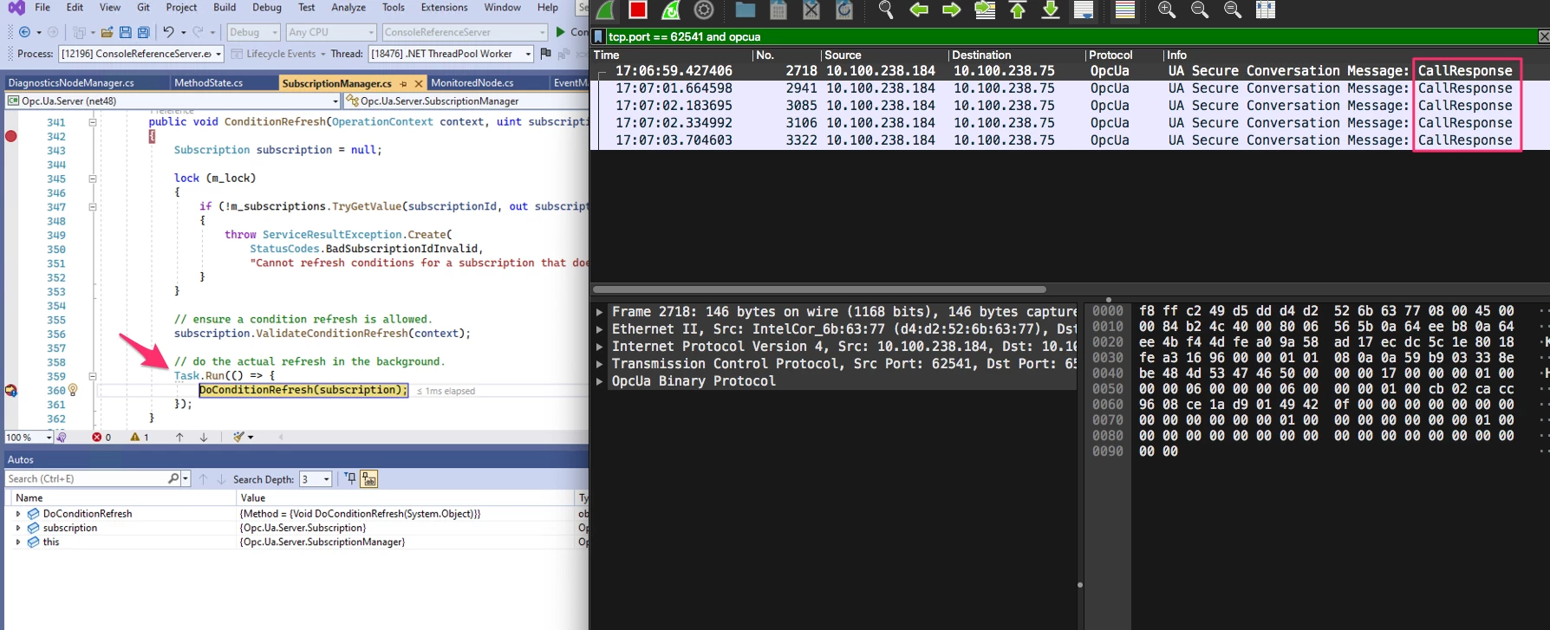Screen dimensions: 1550x630
Task: Click the Lifecycle Events button
Action: click(x=279, y=54)
